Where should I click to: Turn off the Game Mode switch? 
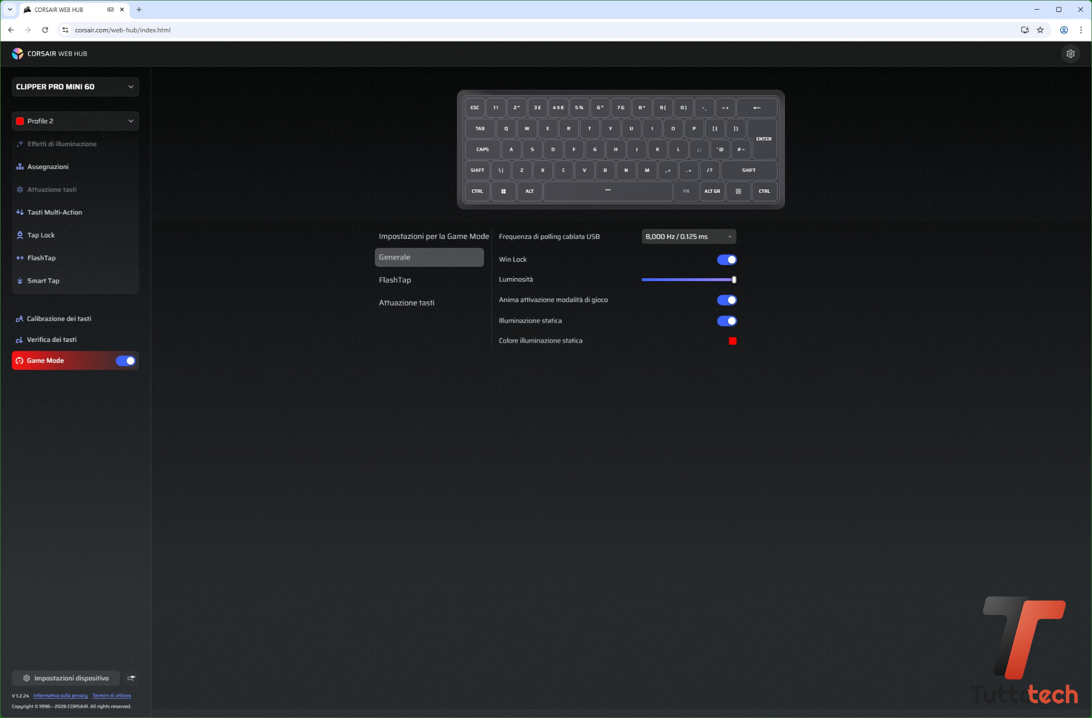126,361
